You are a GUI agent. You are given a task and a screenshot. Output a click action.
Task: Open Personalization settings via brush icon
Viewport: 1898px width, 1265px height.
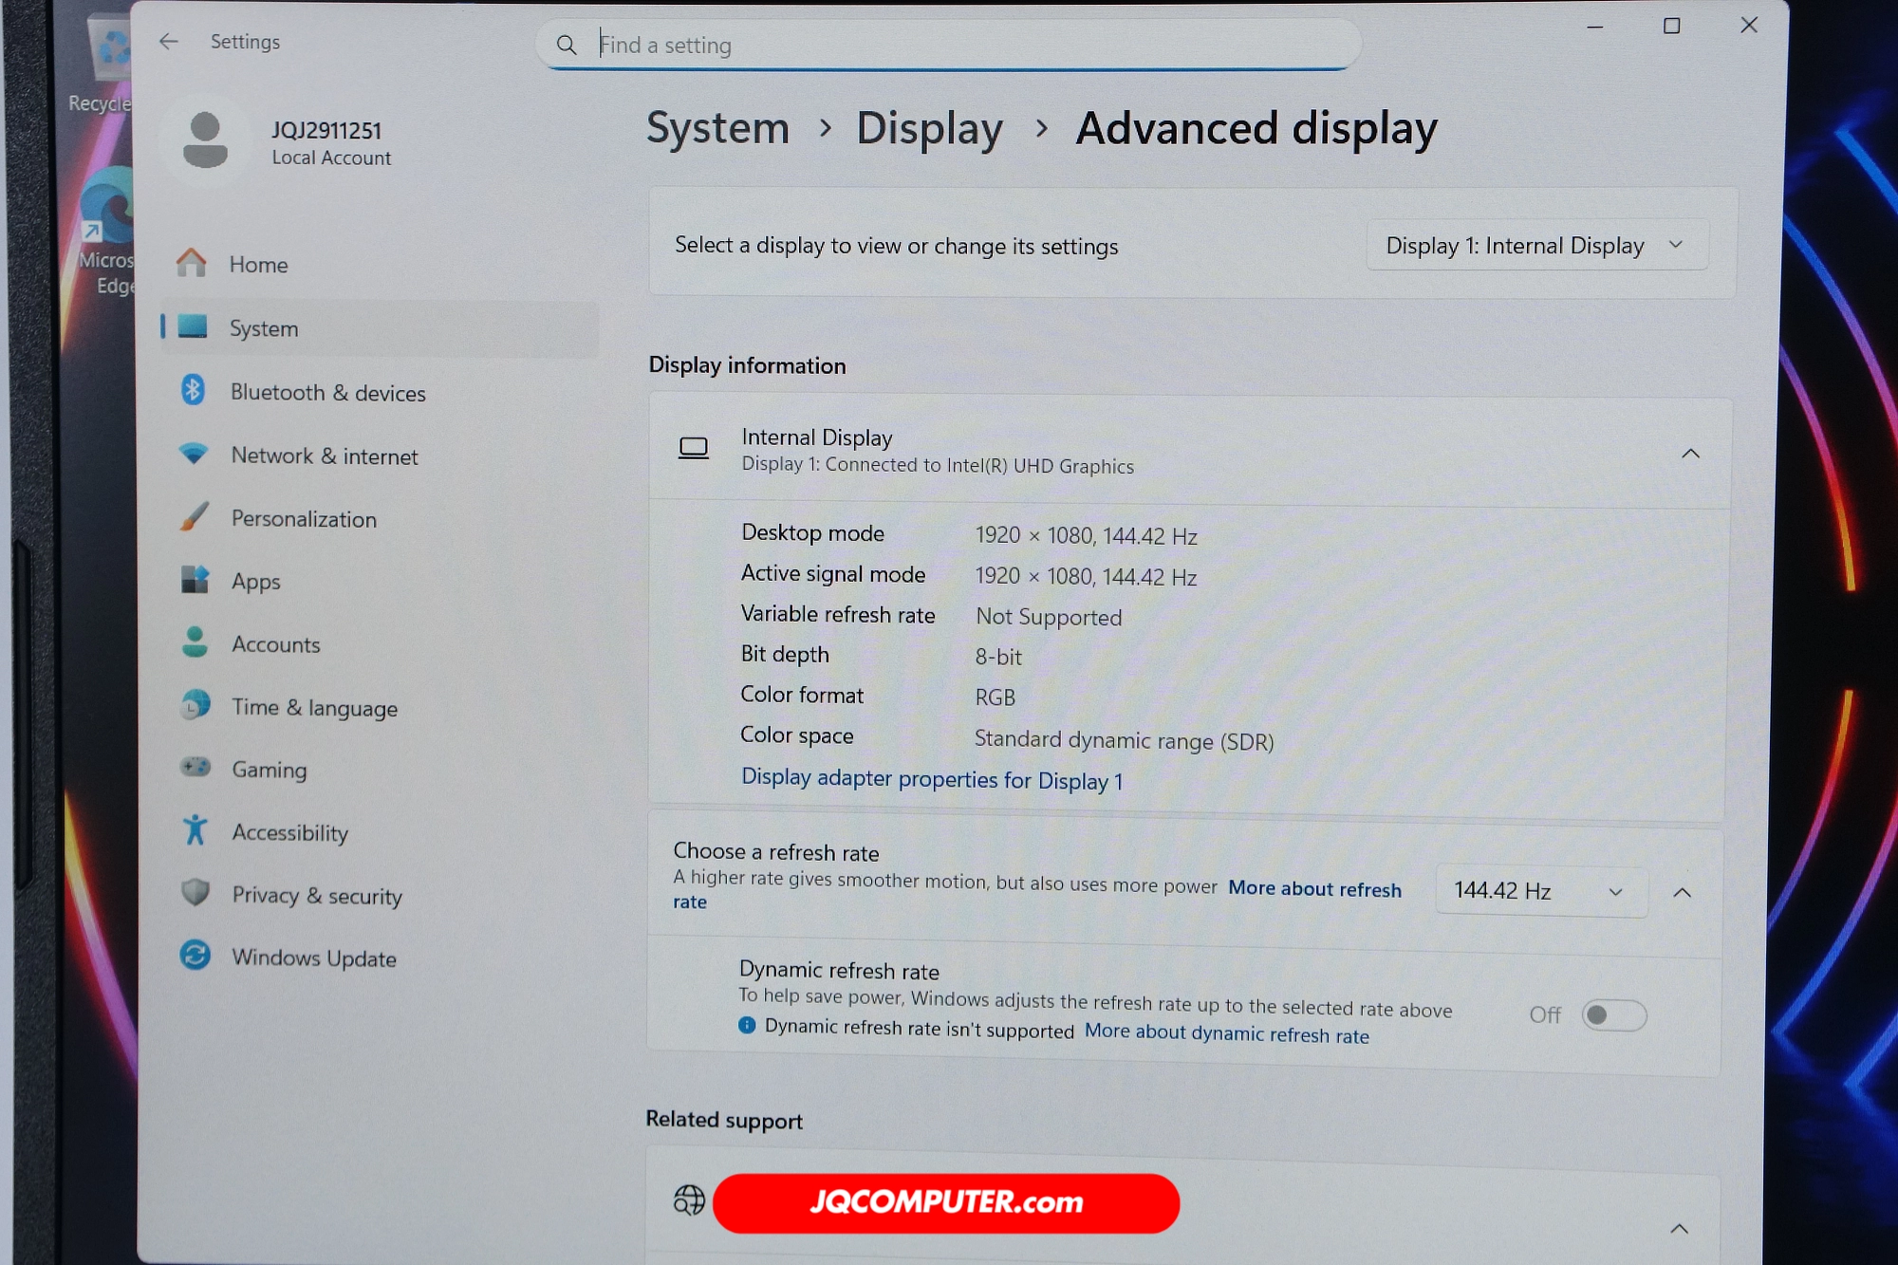195,518
